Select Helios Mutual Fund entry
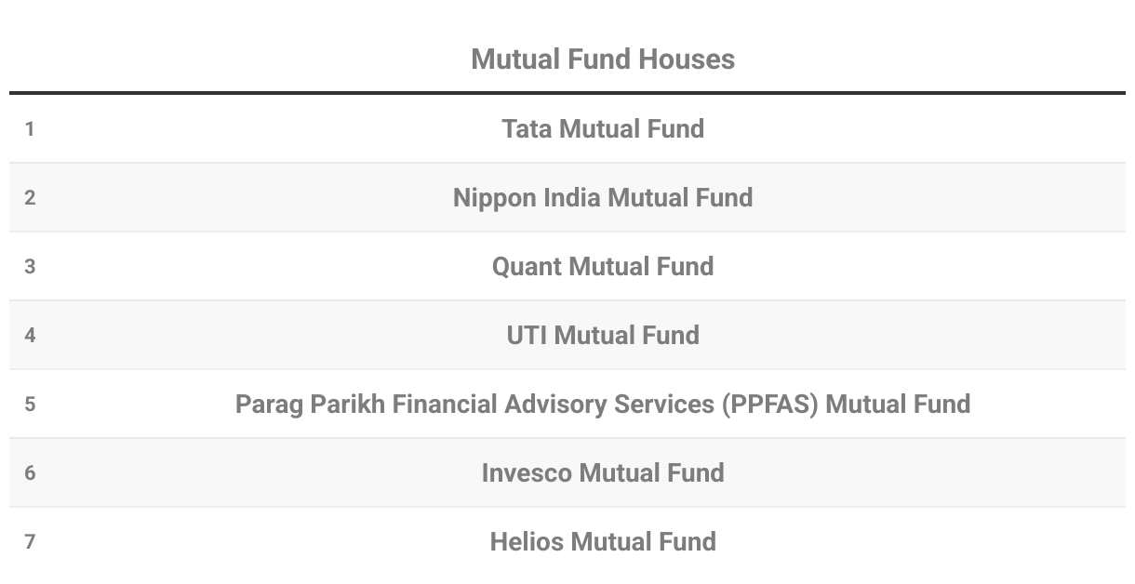1135x584 pixels. (603, 541)
